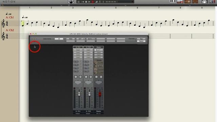Open the first Insert slot on A: Ch1
This screenshot has width=217, height=122.
[x=78, y=50]
